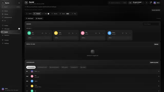Open friend Requests

pos(39,18)
